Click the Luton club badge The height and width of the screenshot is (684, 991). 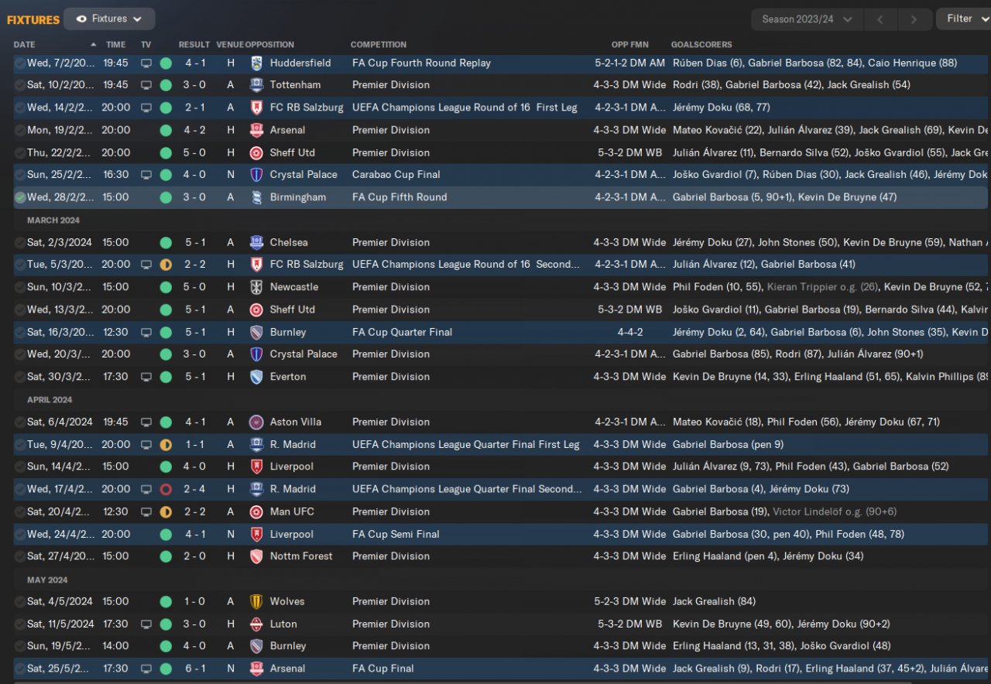point(256,624)
